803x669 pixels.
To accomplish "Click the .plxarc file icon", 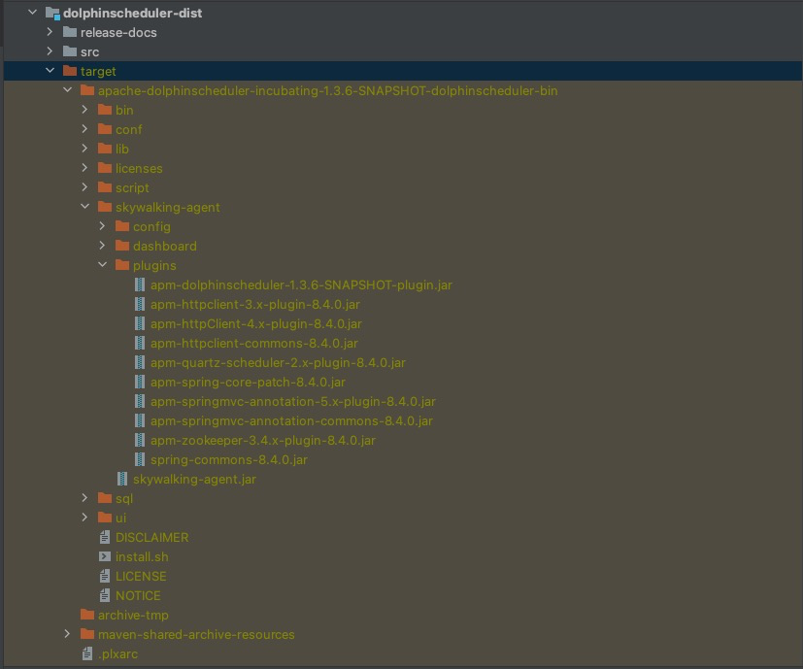I will [87, 653].
